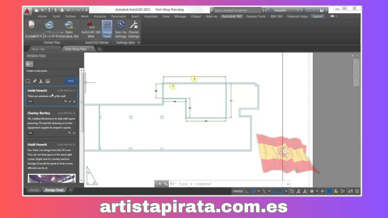Click the tag person icon in Design Feed
The height and width of the screenshot is (218, 388).
click(41, 81)
